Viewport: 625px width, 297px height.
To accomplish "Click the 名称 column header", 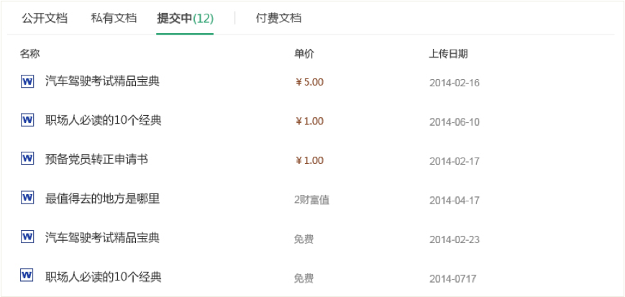I will pyautogui.click(x=30, y=54).
